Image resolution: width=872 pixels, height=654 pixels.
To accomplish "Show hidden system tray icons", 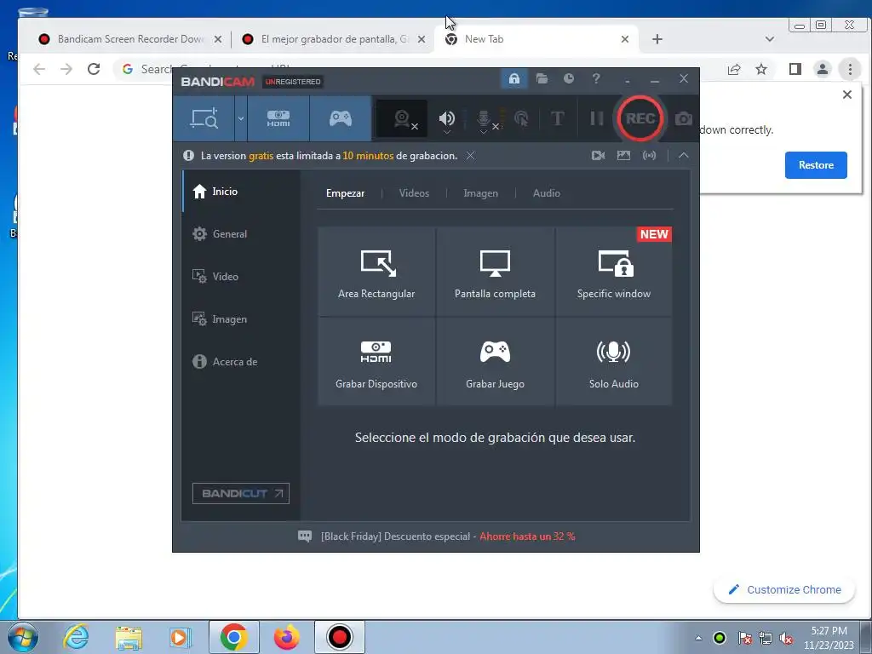I will click(x=698, y=639).
